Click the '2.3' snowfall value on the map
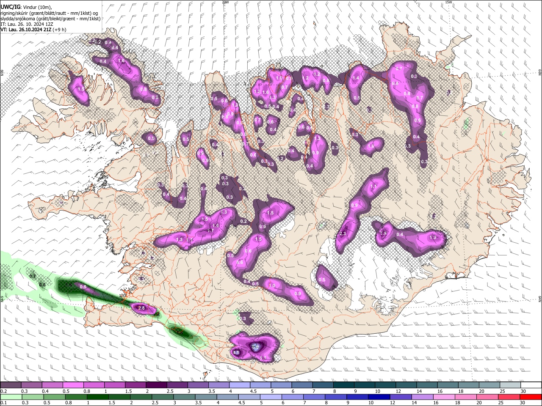Screen dimensions: 542x406 click(x=343, y=233)
